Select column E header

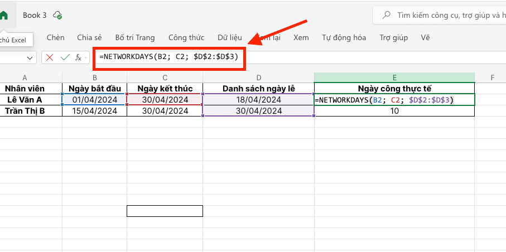tap(394, 77)
